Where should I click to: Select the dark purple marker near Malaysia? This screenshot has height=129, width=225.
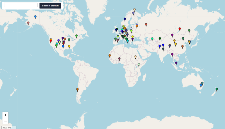(176, 63)
